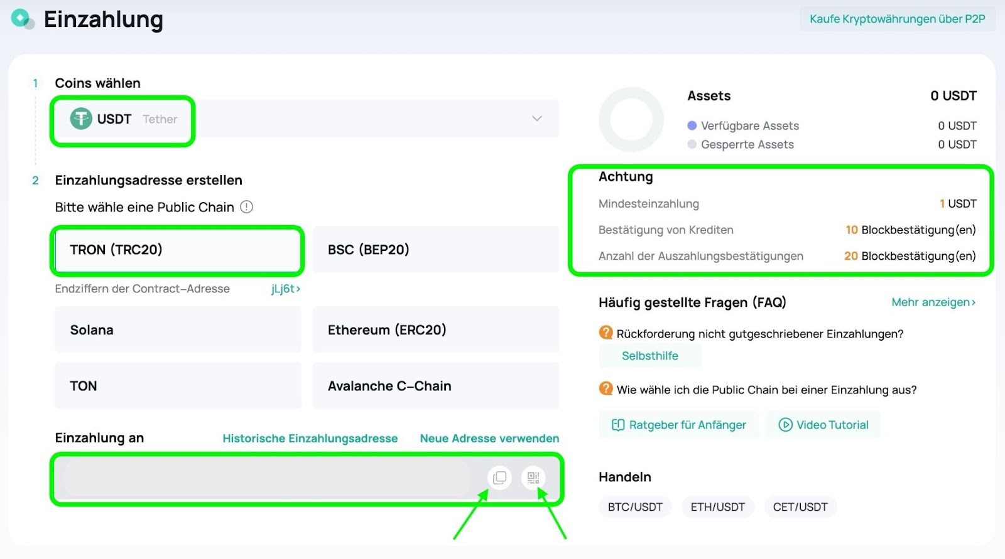Screen dimensions: 1005x559
Task: Click Mehr anzeigen in the FAQ section
Action: (x=933, y=302)
